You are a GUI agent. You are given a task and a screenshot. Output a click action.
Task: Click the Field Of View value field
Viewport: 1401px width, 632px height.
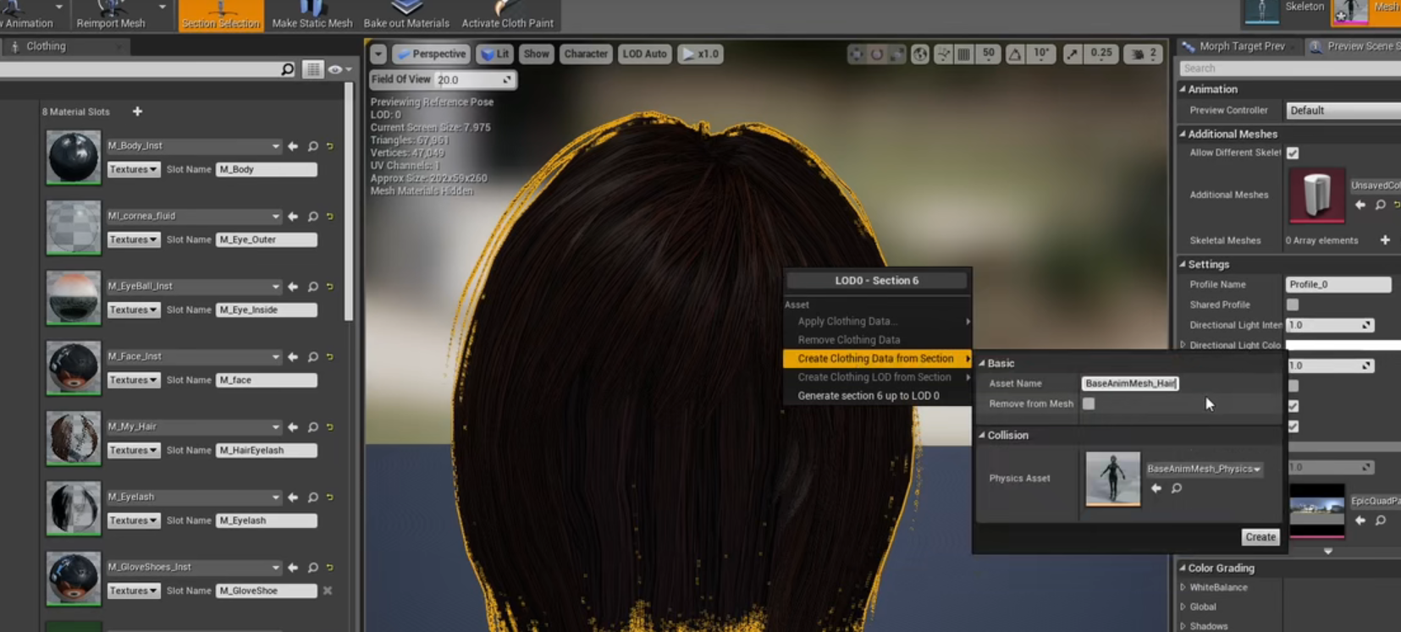(x=474, y=80)
